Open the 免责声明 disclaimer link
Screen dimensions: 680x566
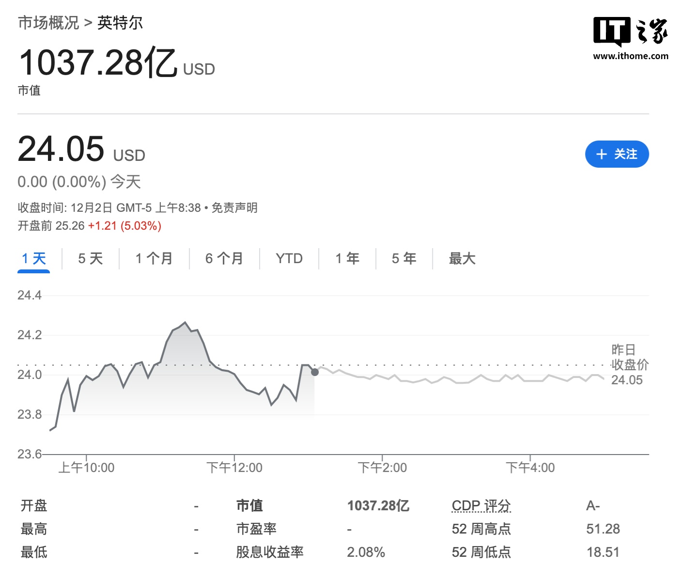click(x=235, y=208)
